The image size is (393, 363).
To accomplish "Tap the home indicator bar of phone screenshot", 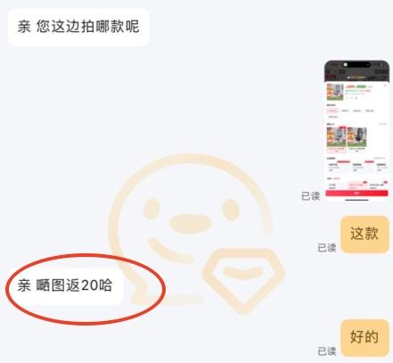I will click(356, 200).
